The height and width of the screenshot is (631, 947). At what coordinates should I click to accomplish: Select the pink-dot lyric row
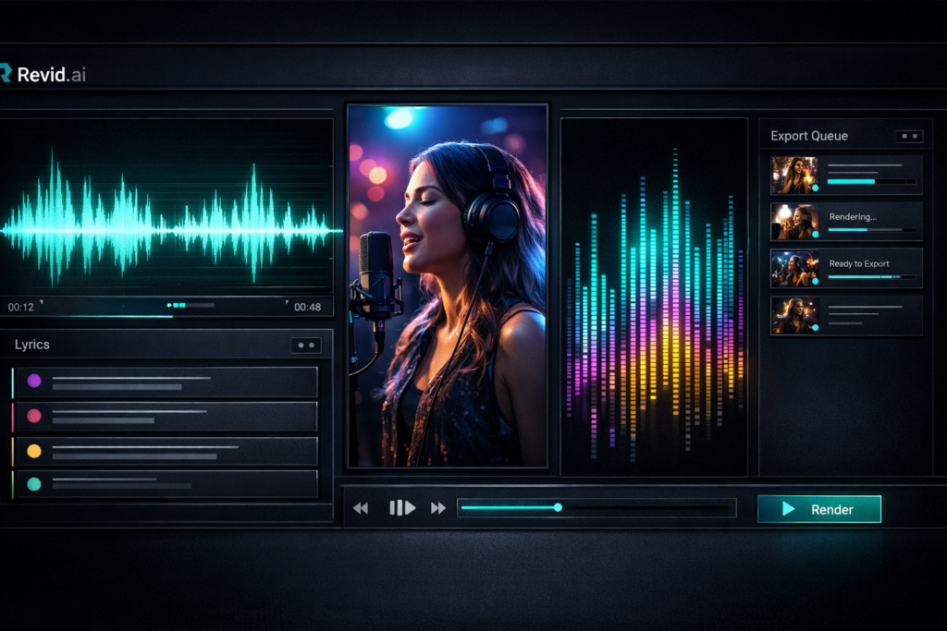[x=166, y=417]
